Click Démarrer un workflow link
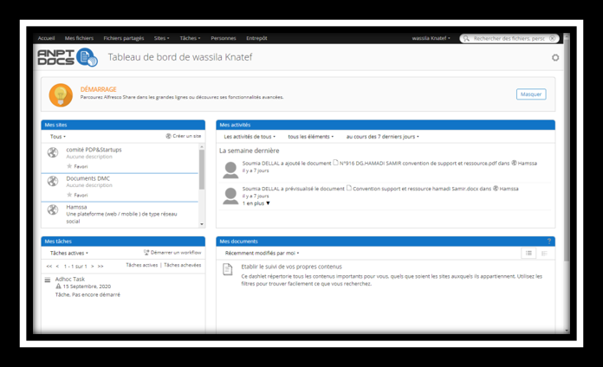The image size is (603, 367). point(176,253)
